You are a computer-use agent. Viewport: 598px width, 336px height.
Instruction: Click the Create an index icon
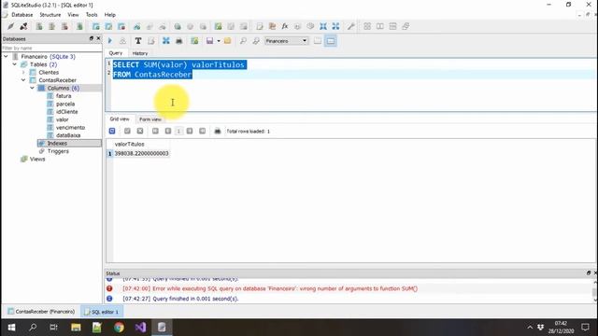[137, 26]
